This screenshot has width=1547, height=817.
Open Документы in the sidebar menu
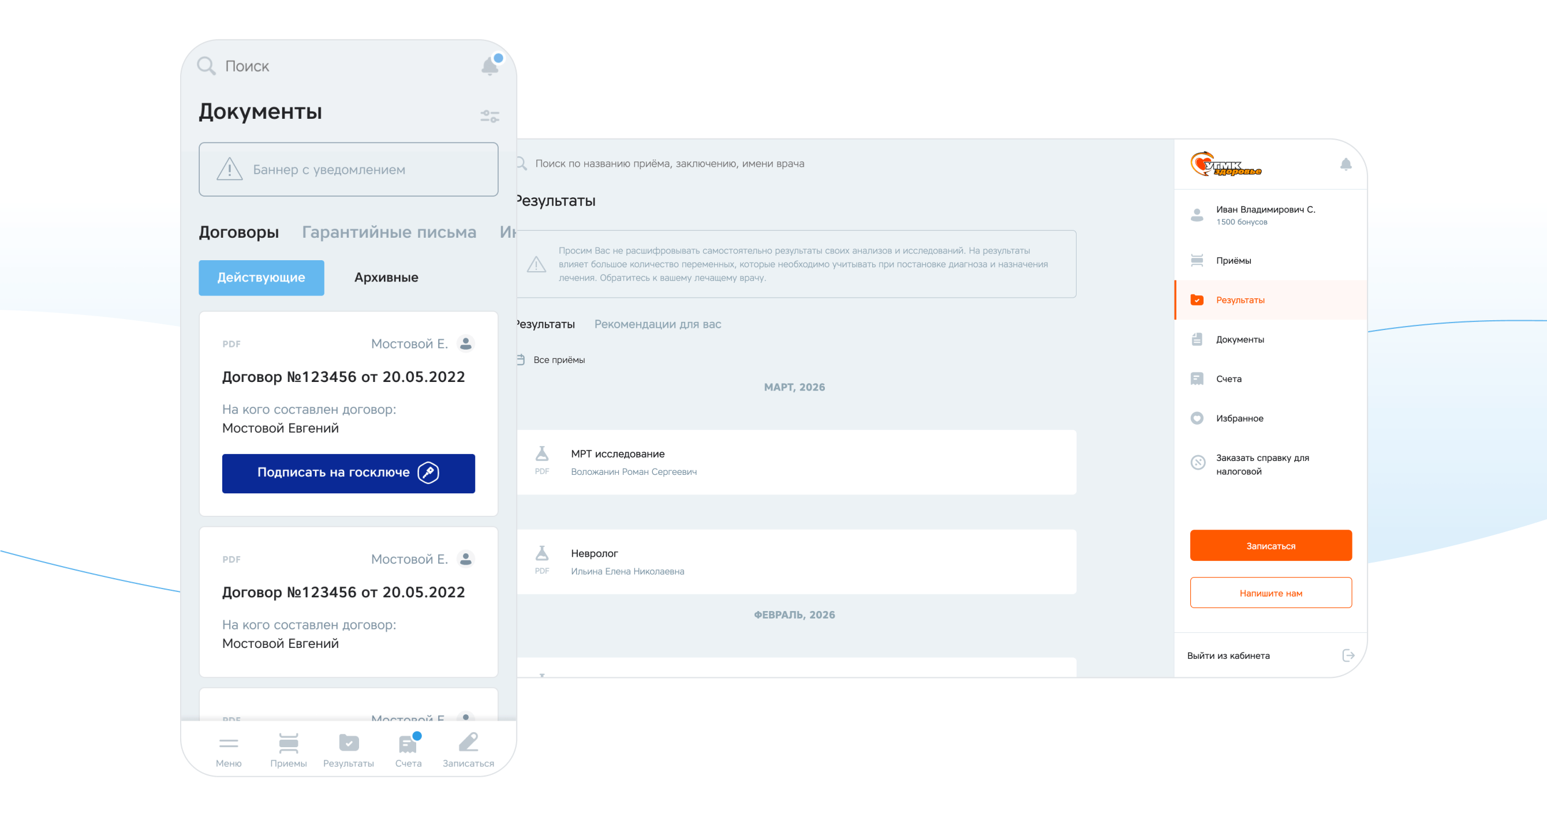pos(1239,339)
